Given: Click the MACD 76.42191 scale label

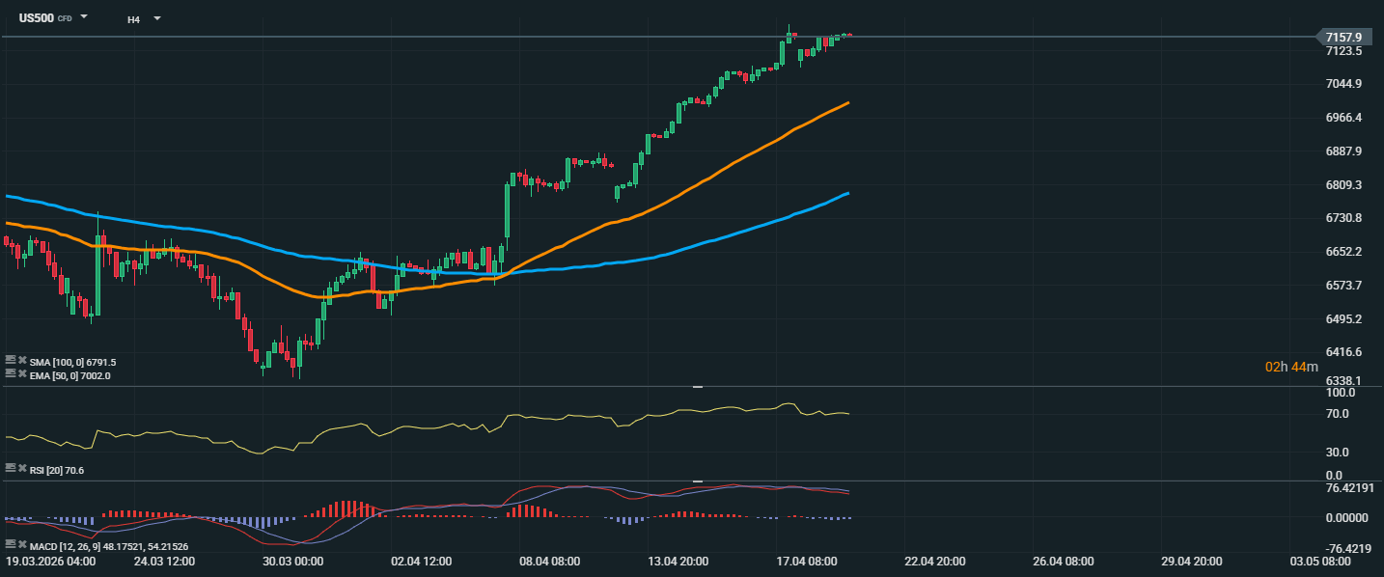Looking at the screenshot, I should coord(1348,488).
